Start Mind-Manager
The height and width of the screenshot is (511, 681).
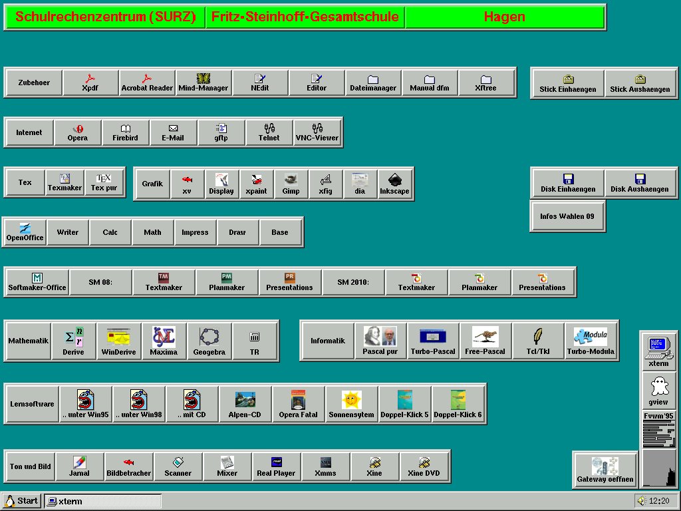pos(204,83)
